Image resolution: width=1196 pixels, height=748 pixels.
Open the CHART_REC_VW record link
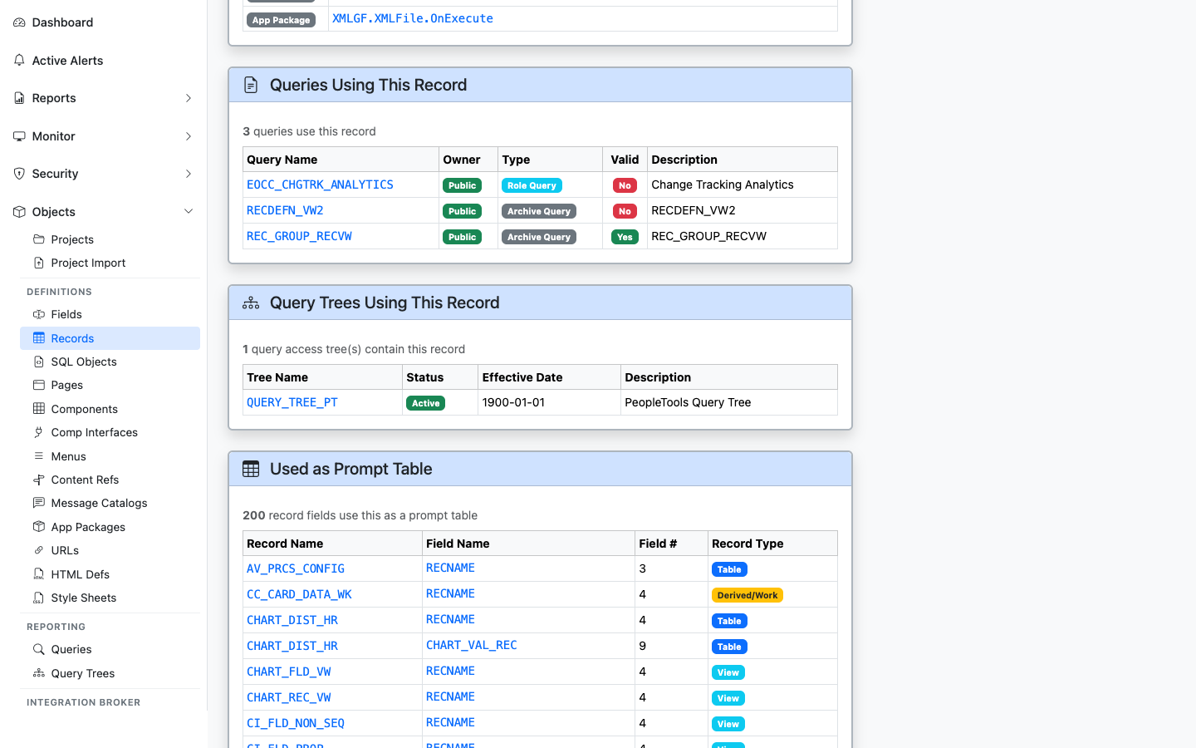[x=289, y=697]
